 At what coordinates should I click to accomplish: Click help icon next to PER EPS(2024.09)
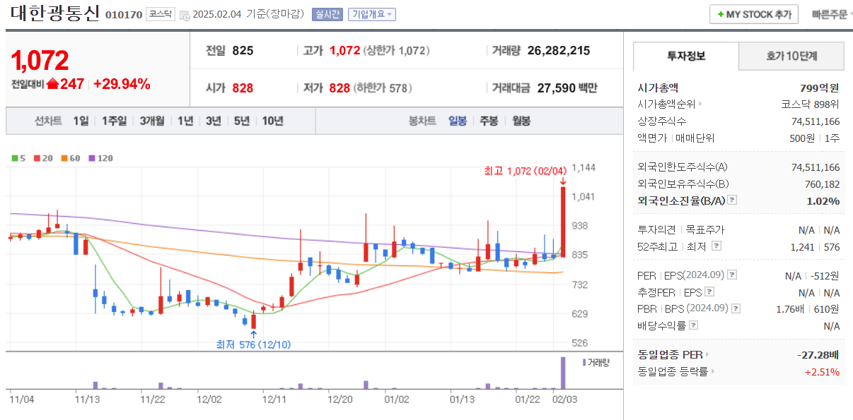732,275
